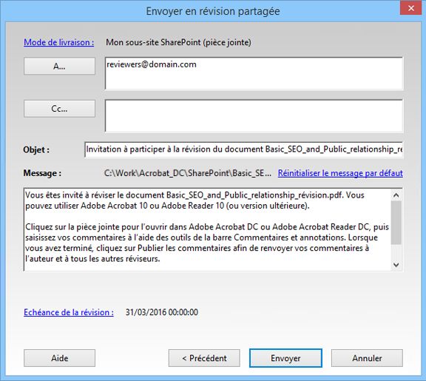
Task: Click the Message : label
Action: tap(42, 173)
